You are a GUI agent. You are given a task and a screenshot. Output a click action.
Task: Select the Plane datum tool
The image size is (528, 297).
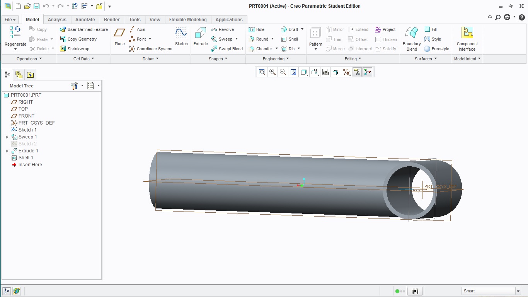120,37
